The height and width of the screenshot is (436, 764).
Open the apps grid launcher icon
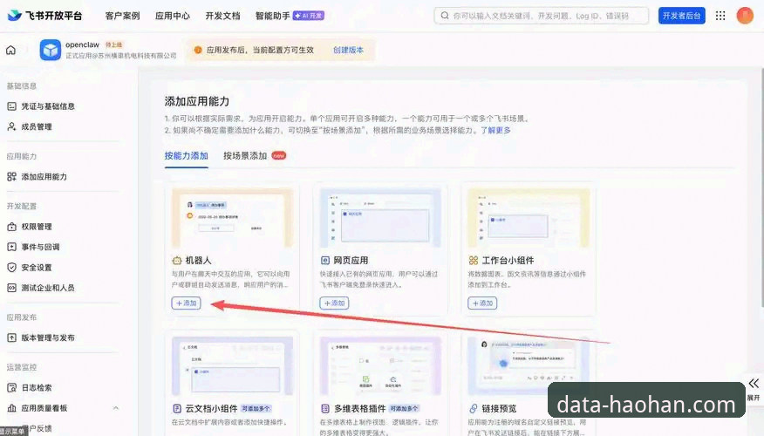point(720,16)
